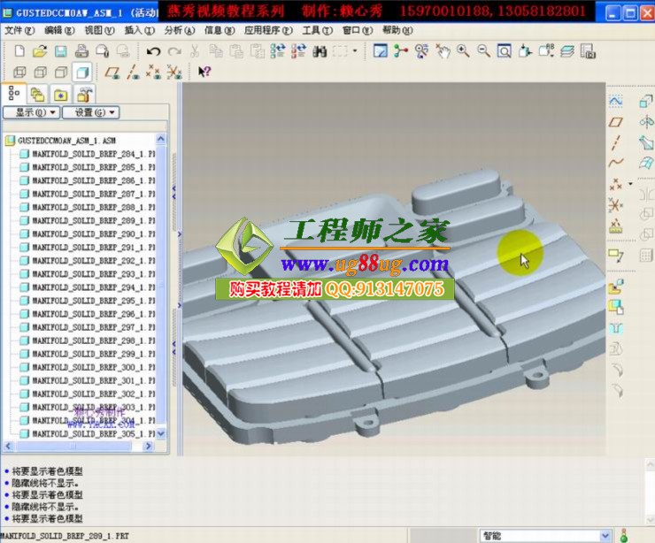Toggle datum planes display on or off
The width and height of the screenshot is (655, 543).
pyautogui.click(x=112, y=73)
